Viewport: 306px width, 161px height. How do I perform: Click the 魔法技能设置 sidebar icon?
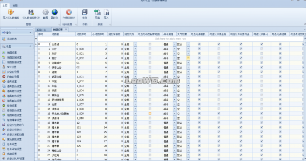click(3, 139)
